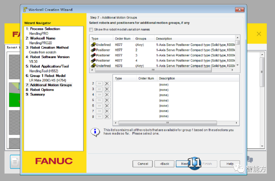Screen dimensions: 275x181
Task: Select step 7: Additional Motion Groups
Action: pos(49,85)
